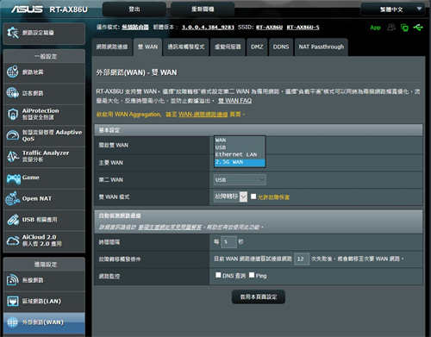The image size is (431, 337).
Task: Open Guest Network sidebar icon
Action: click(x=13, y=93)
